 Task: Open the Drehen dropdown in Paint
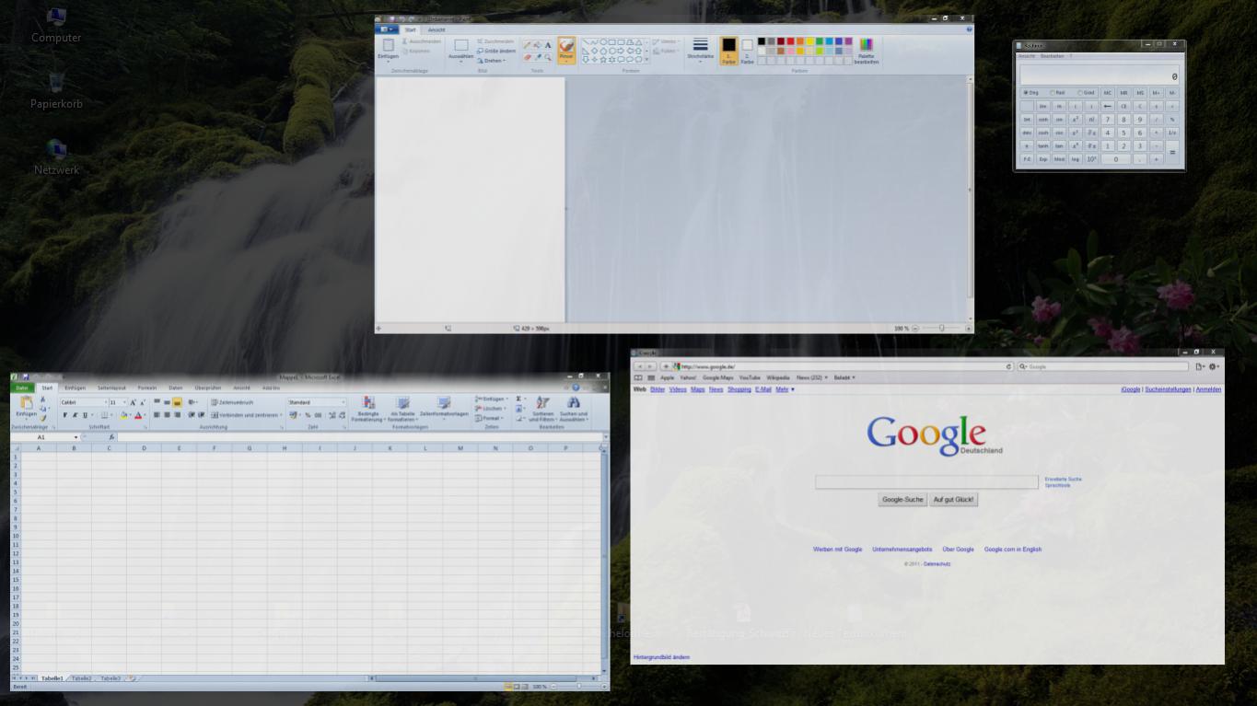[492, 61]
